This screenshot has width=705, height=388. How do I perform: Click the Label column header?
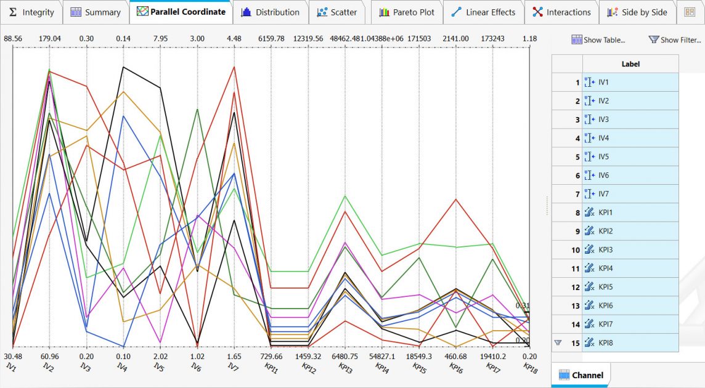point(630,64)
